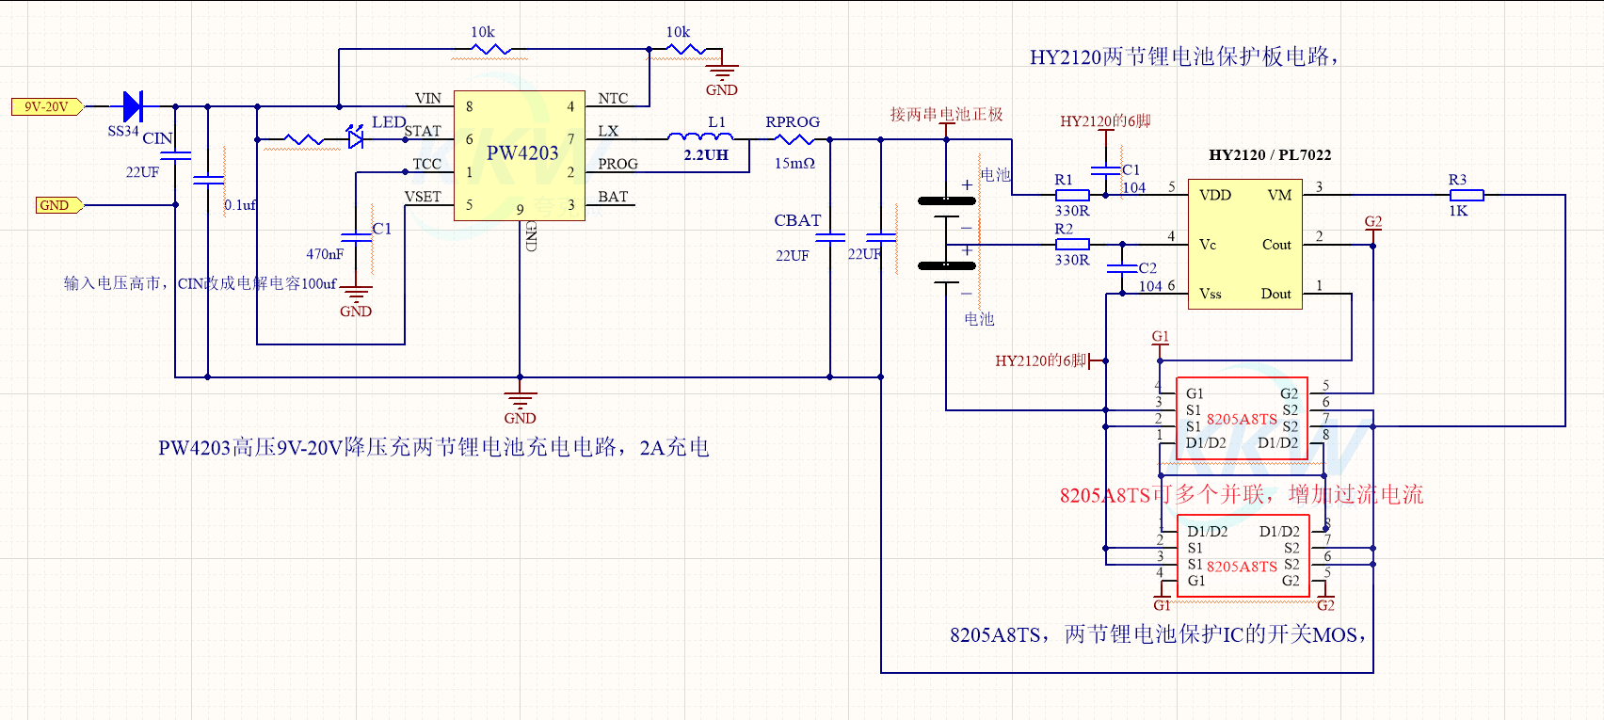Viewport: 1604px width, 720px height.
Task: Select the upper battery cell symbol
Action: (x=946, y=209)
